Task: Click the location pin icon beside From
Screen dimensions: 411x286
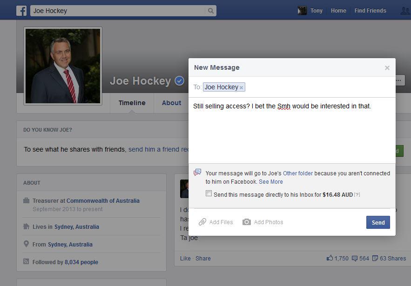Action: pos(26,244)
